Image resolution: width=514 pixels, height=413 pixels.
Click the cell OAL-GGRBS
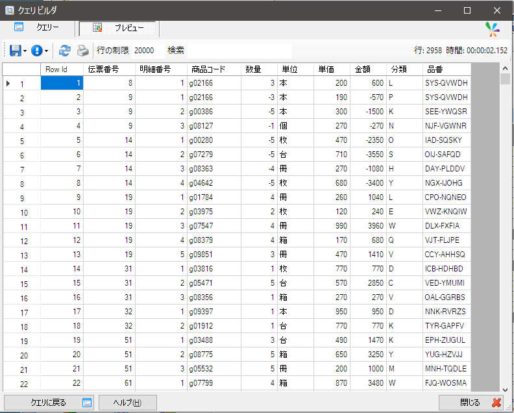tap(447, 297)
